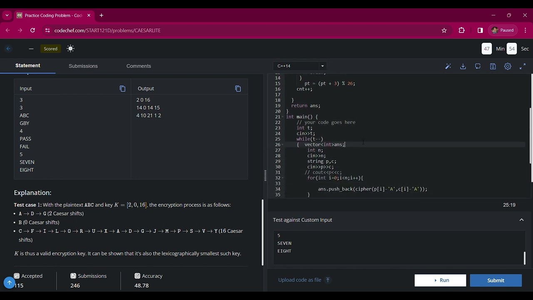Download the code file
Viewport: 533px width, 300px height.
click(463, 66)
